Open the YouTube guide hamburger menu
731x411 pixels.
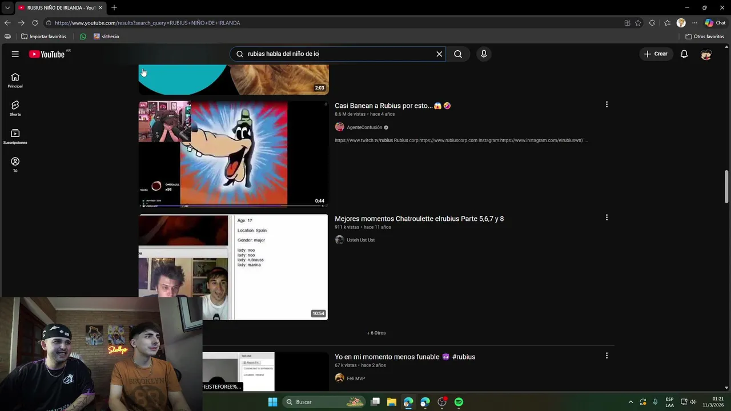pos(15,54)
